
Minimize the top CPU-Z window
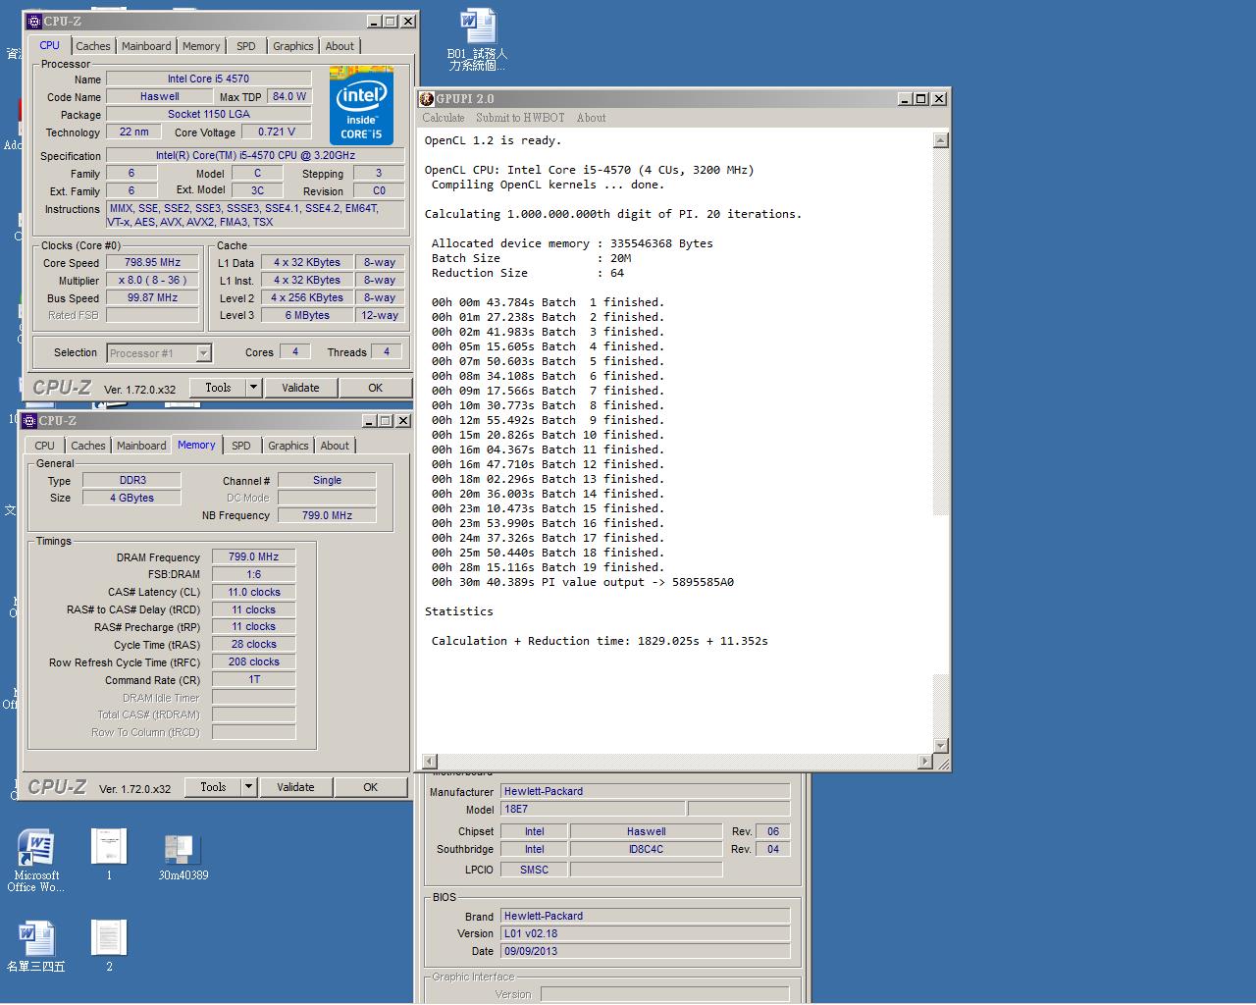375,22
